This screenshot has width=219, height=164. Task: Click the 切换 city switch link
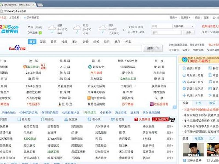[39, 27]
